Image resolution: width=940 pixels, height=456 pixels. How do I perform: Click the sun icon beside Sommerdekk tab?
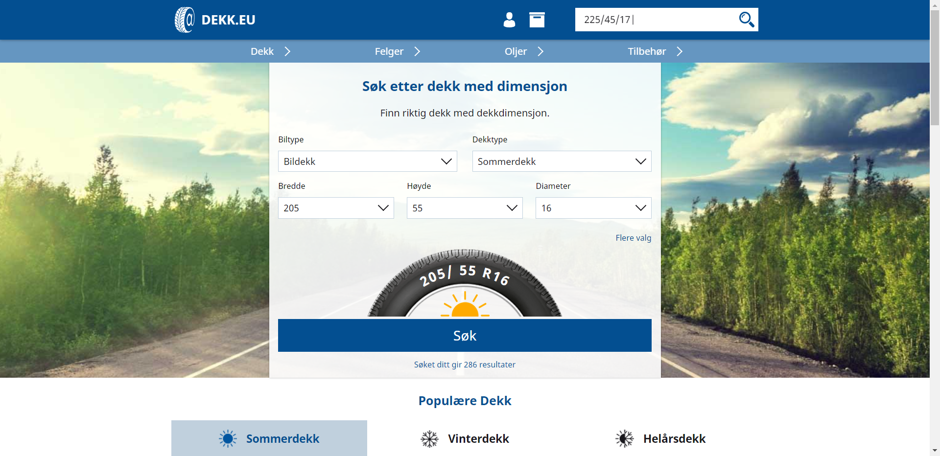pos(228,438)
